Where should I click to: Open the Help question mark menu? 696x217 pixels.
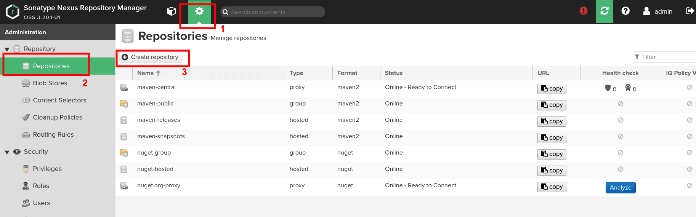[625, 11]
